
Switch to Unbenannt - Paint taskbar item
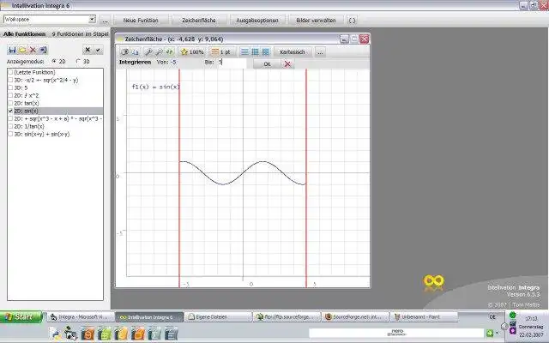point(424,317)
